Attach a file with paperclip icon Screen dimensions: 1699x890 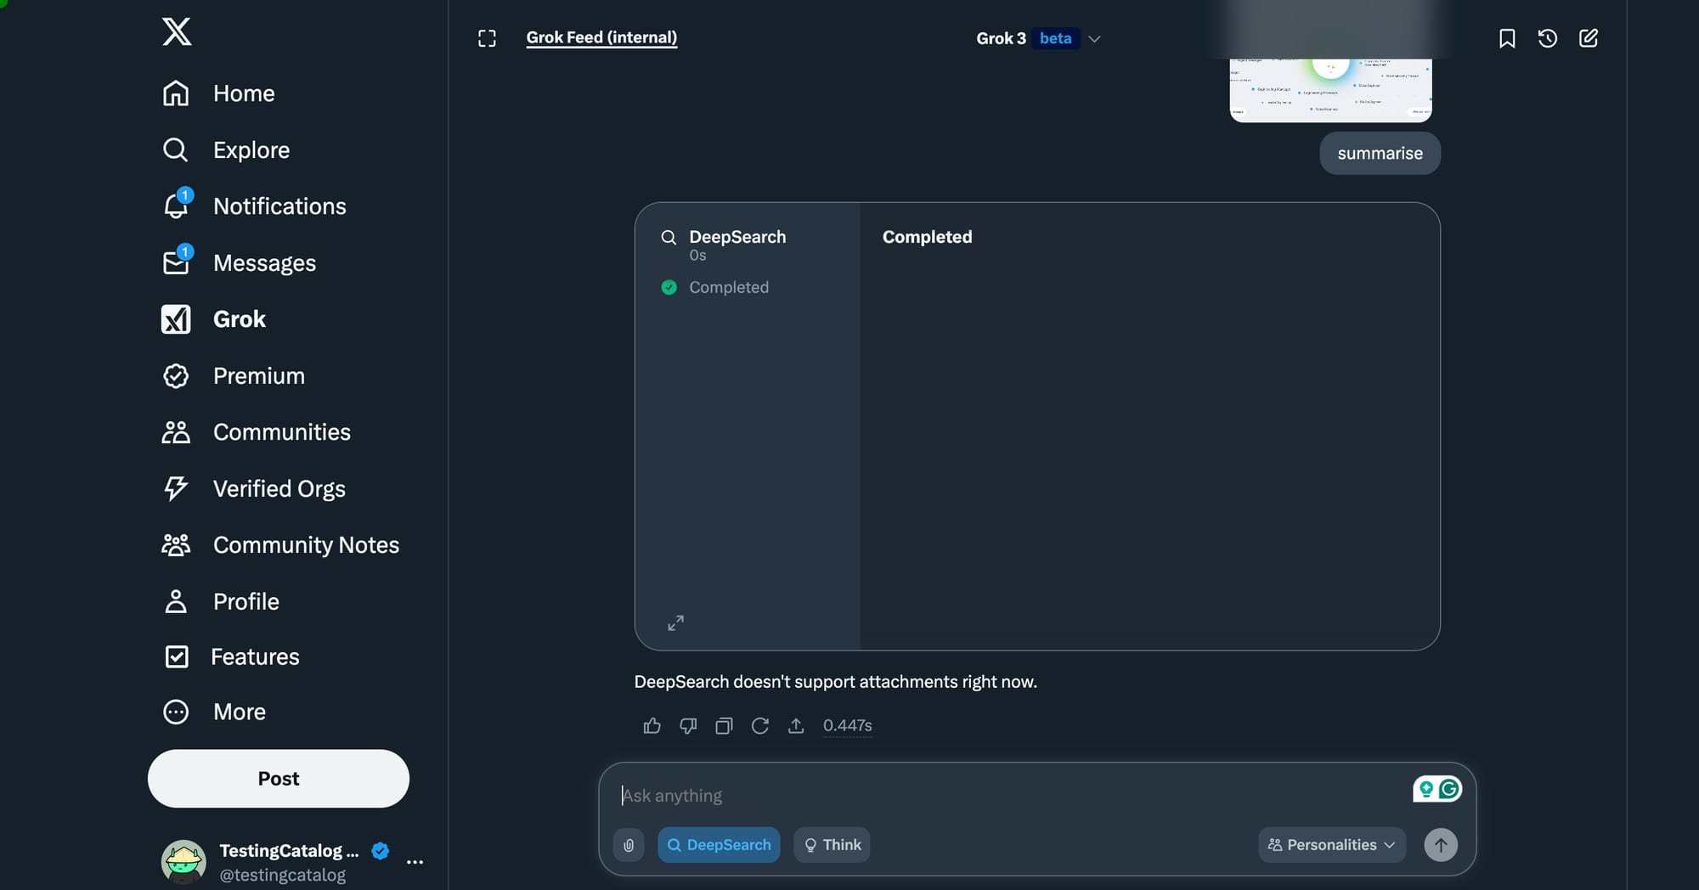[629, 845]
